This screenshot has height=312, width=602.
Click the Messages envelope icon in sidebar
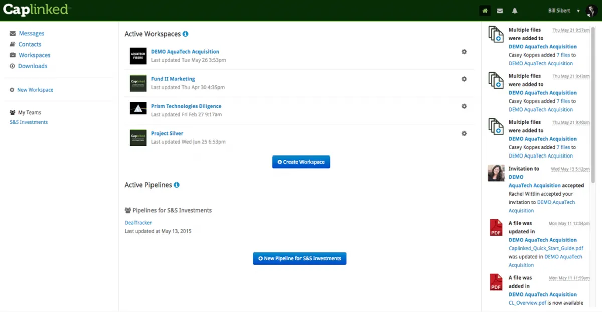click(13, 33)
